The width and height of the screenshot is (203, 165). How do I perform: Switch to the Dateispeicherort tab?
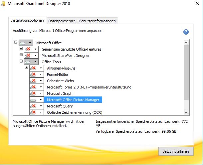62,21
